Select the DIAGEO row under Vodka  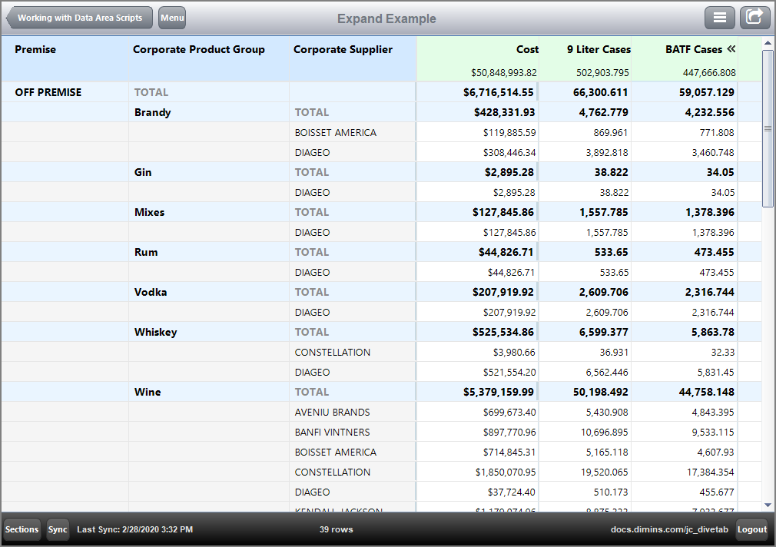pyautogui.click(x=315, y=312)
